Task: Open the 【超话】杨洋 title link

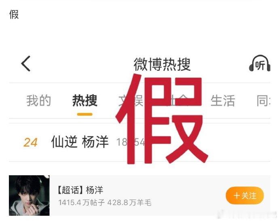Action: (x=80, y=190)
